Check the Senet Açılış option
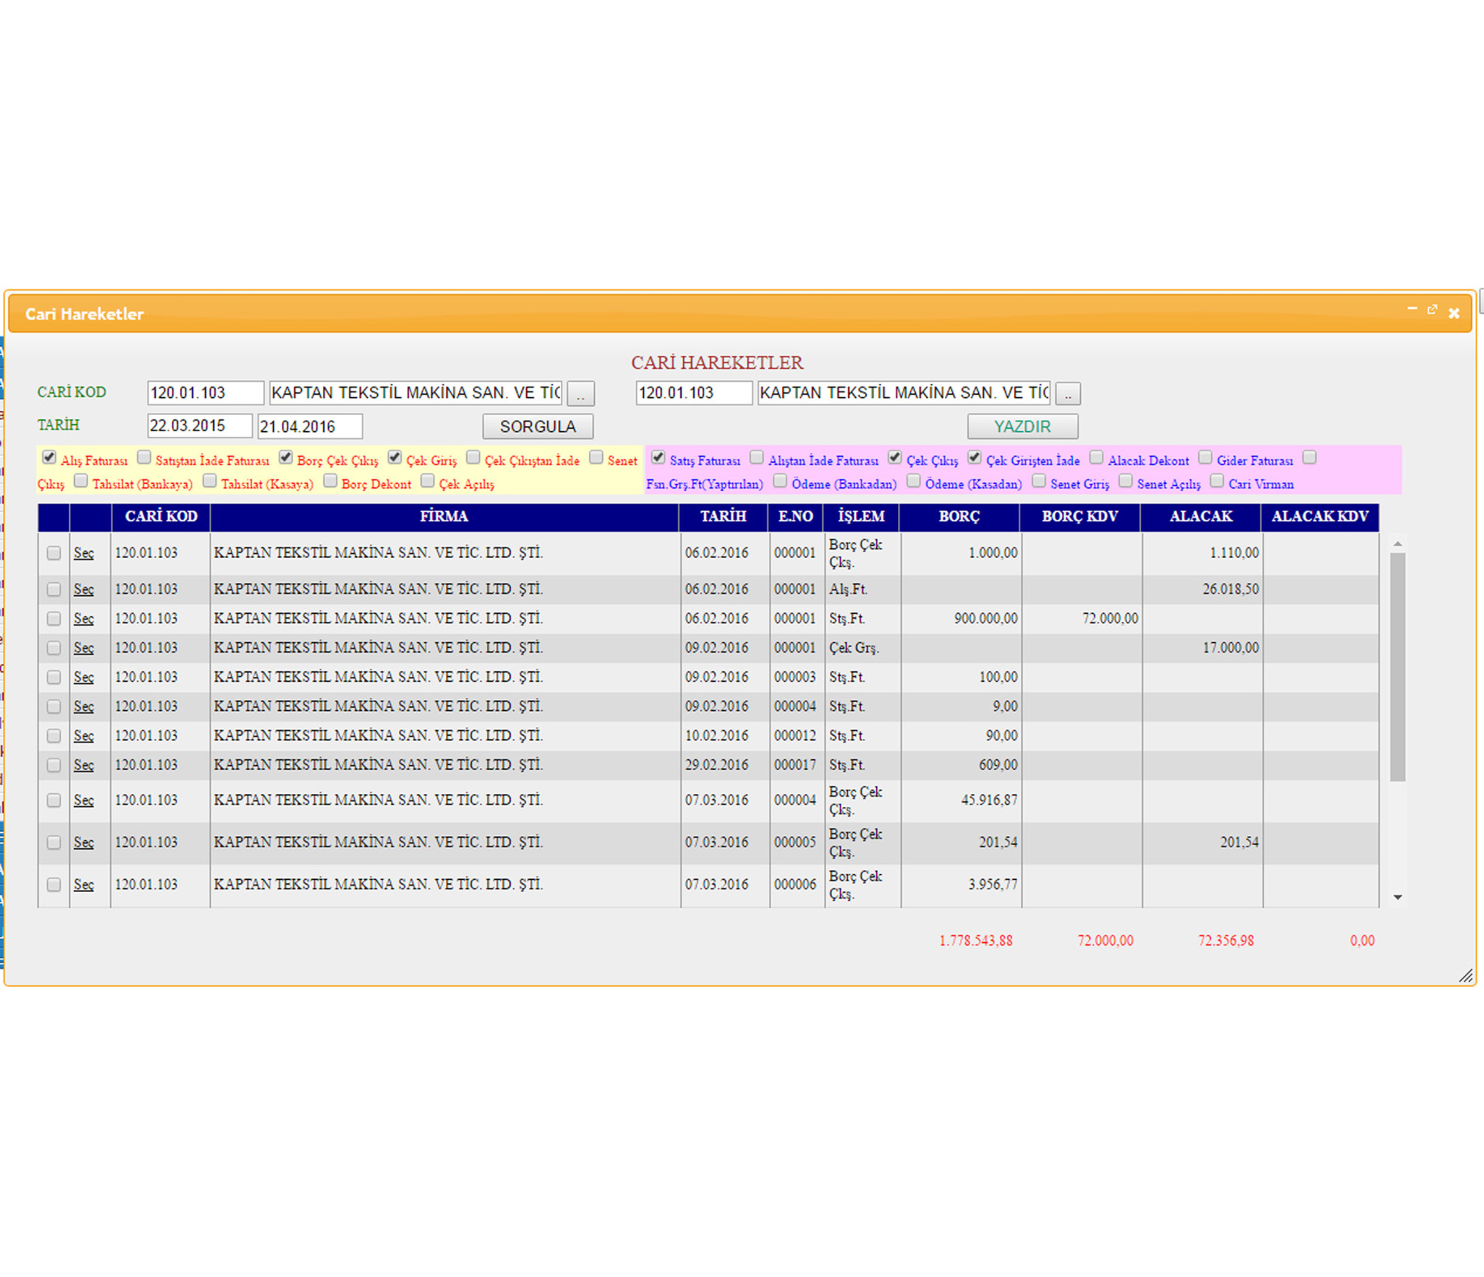The width and height of the screenshot is (1484, 1277). pyautogui.click(x=1125, y=480)
